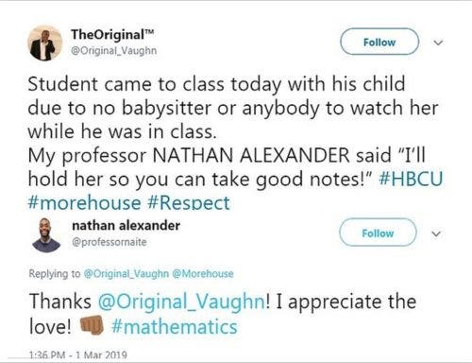Open @Morehouse in the Replying to line
The width and height of the screenshot is (472, 363).
tap(203, 273)
